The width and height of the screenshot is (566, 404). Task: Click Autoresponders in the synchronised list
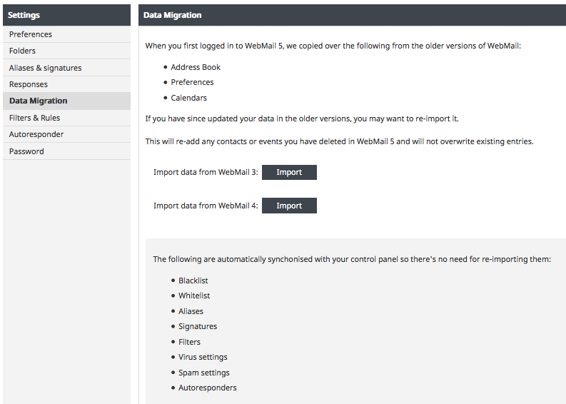click(x=208, y=388)
